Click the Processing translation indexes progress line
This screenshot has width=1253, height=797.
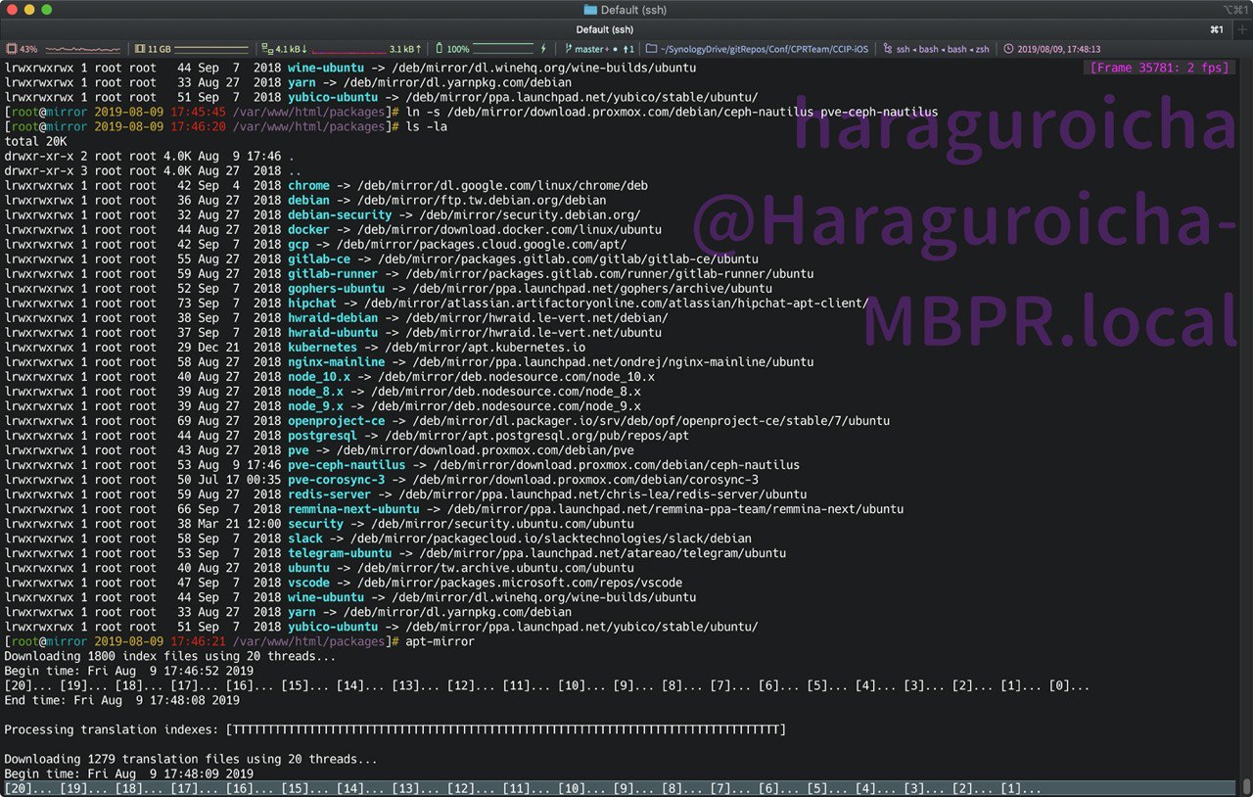395,729
